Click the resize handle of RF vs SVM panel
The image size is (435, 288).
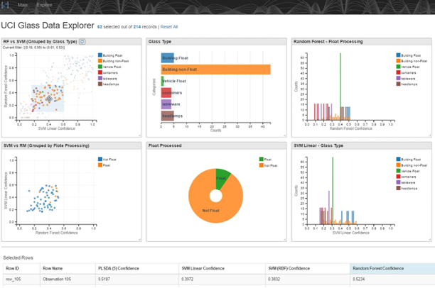pos(139,135)
